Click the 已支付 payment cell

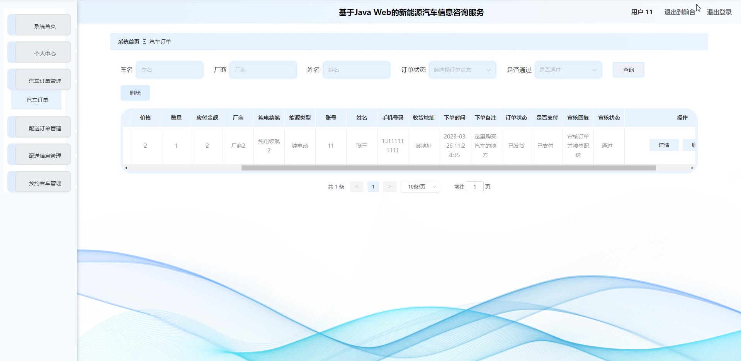pyautogui.click(x=547, y=146)
